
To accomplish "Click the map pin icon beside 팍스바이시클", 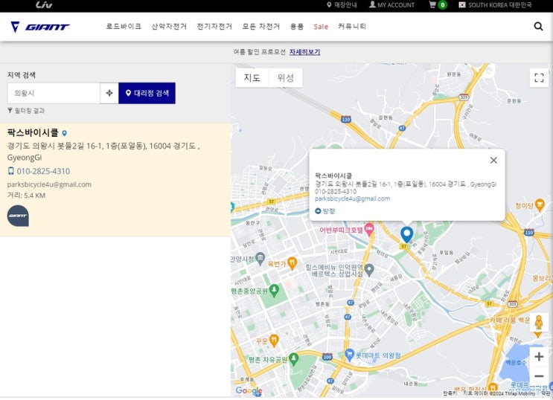I will [65, 133].
